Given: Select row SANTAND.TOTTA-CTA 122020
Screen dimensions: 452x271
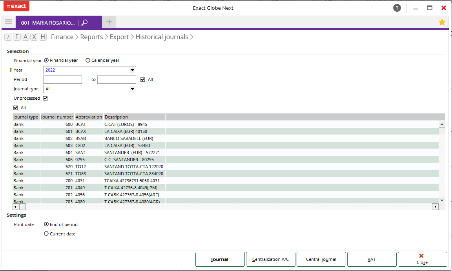Looking at the screenshot, I should [x=226, y=167].
